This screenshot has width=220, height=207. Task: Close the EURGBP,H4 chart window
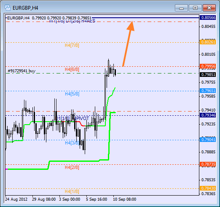point(209,8)
